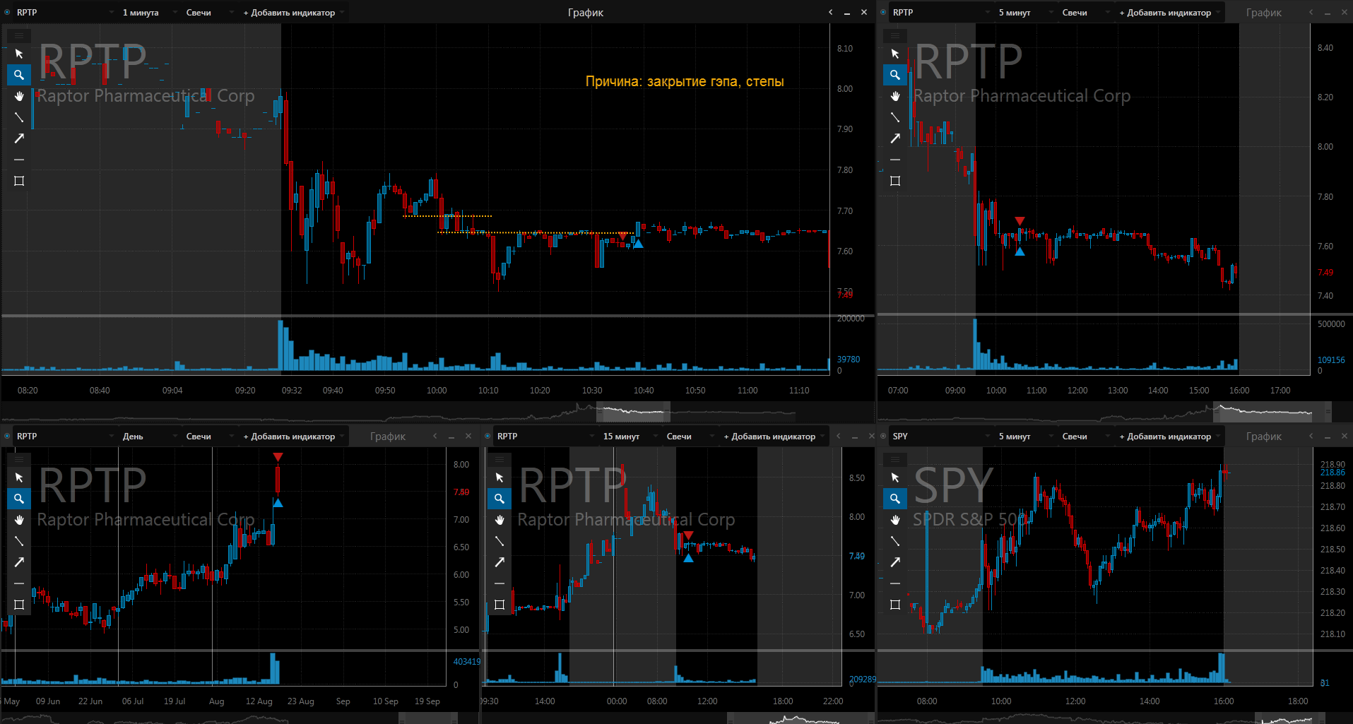Click collapse arrow '<' in 5 минут RPTP header
This screenshot has height=724, width=1353.
pyautogui.click(x=1311, y=13)
